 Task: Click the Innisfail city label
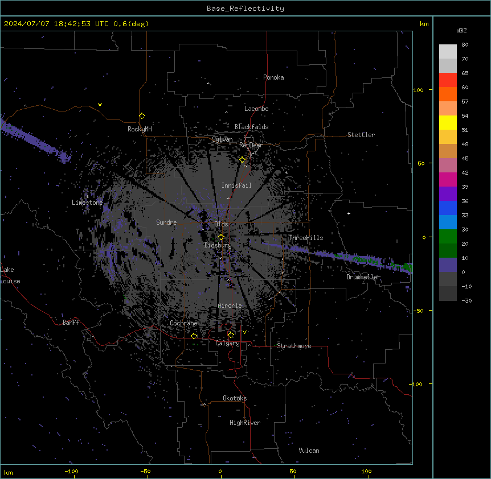(x=236, y=185)
